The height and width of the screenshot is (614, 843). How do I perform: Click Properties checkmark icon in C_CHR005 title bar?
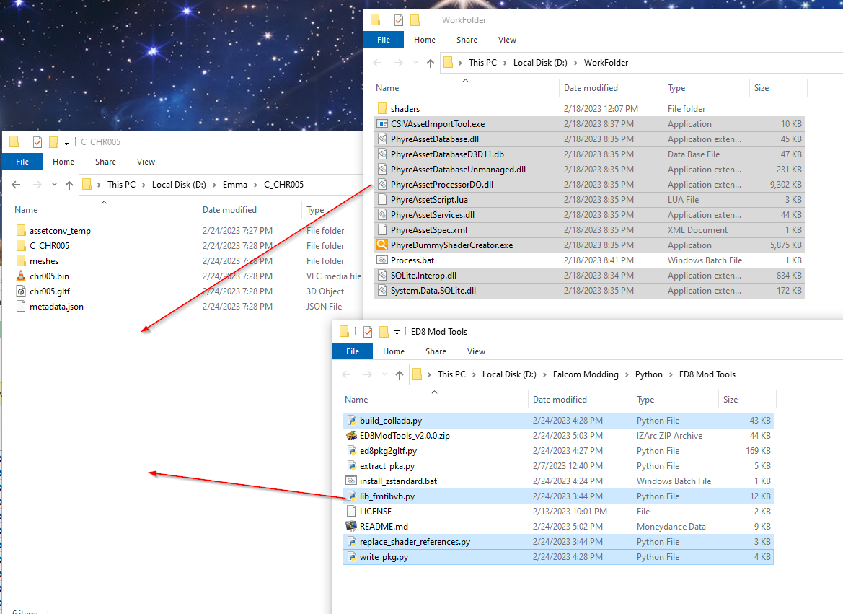point(37,142)
